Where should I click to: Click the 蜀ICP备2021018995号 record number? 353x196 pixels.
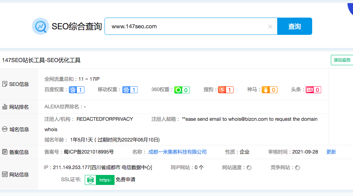(x=89, y=152)
